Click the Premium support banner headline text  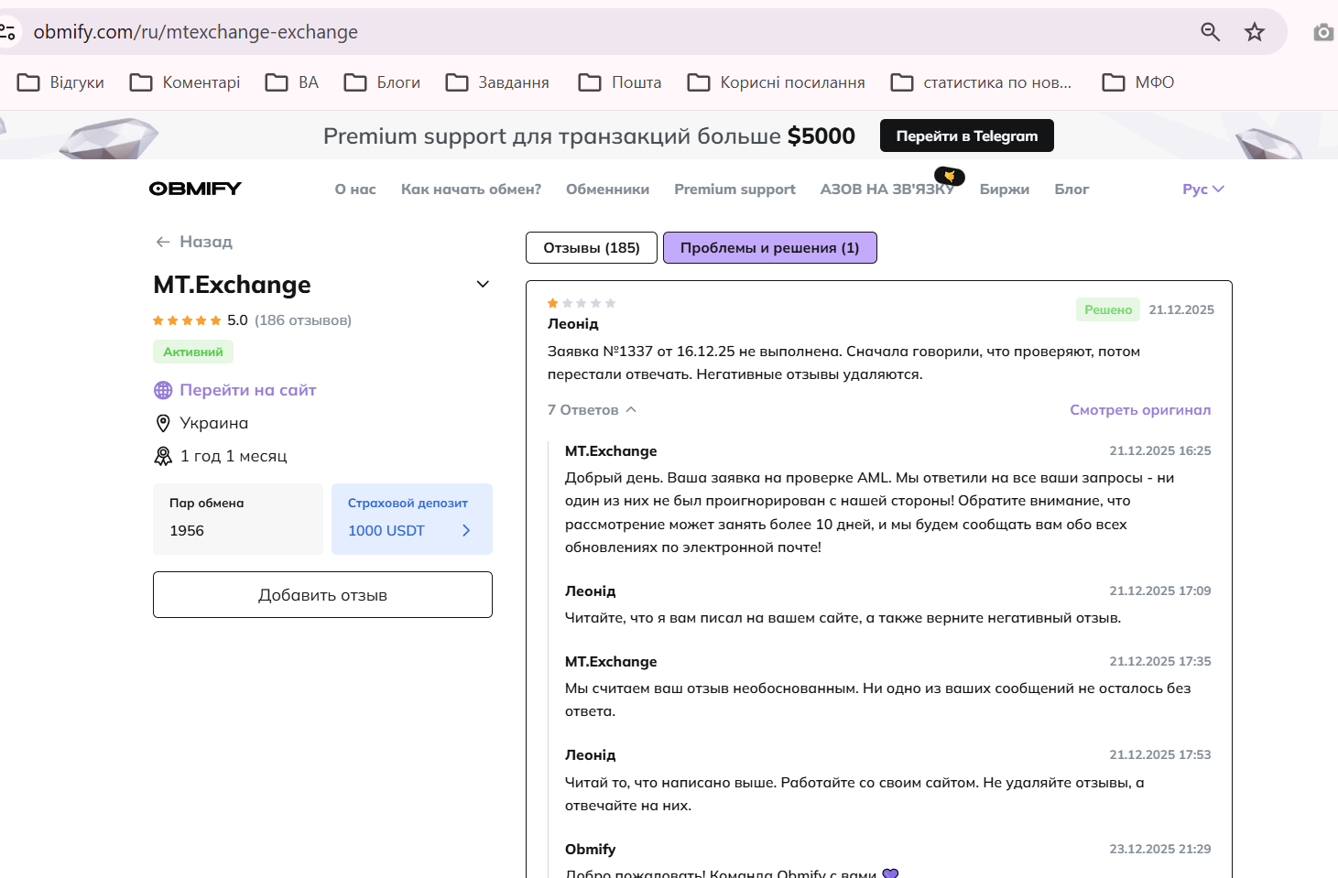589,135
